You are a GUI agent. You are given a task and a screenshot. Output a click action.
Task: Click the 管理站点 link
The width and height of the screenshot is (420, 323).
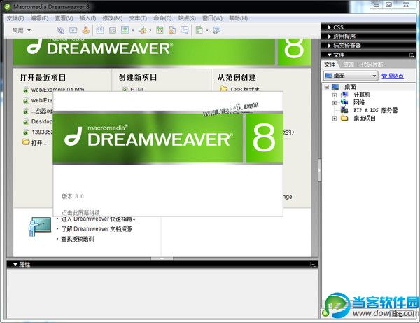coord(393,76)
